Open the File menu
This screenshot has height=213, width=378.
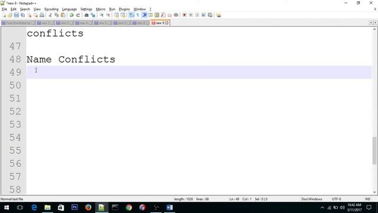(4, 9)
